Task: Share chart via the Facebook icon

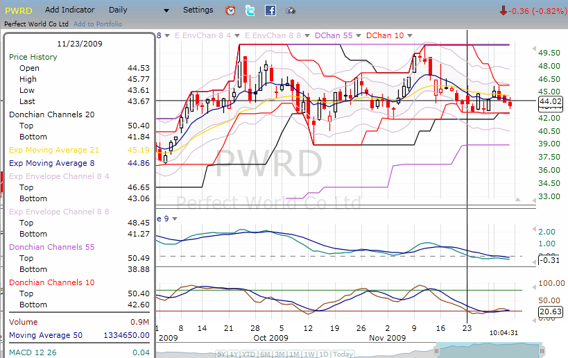Action: pos(270,10)
